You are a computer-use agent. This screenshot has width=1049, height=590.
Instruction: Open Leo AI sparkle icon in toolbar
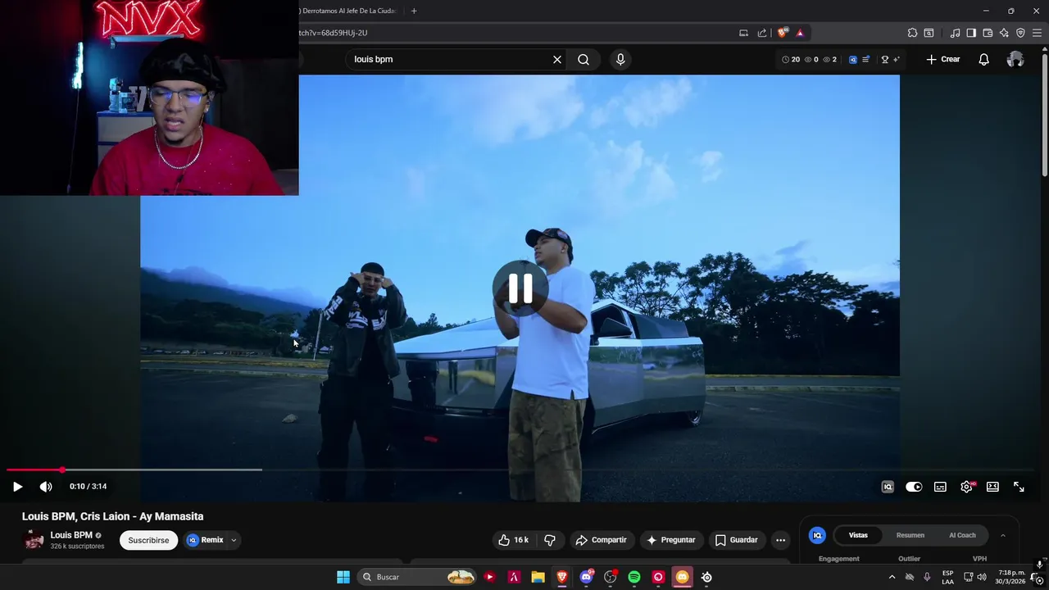pos(1004,33)
